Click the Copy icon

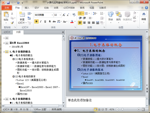(12, 18)
